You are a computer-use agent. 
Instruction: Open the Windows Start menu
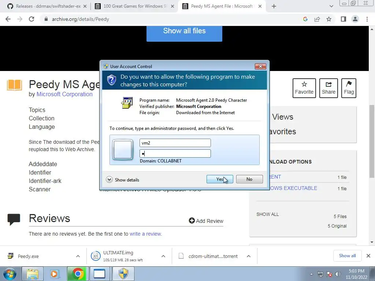coord(10,274)
